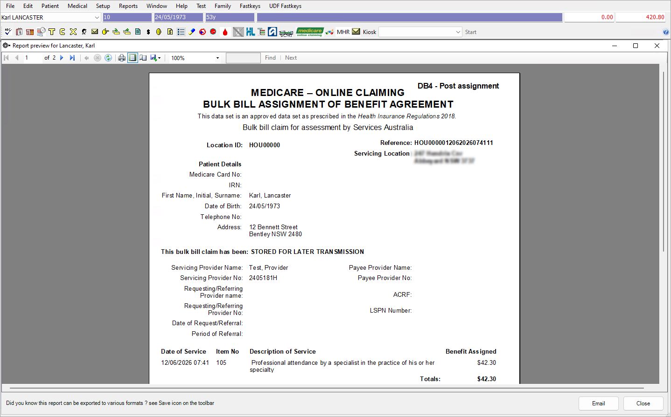671x417 pixels.
Task: Click the blue A logo icon
Action: click(x=273, y=32)
